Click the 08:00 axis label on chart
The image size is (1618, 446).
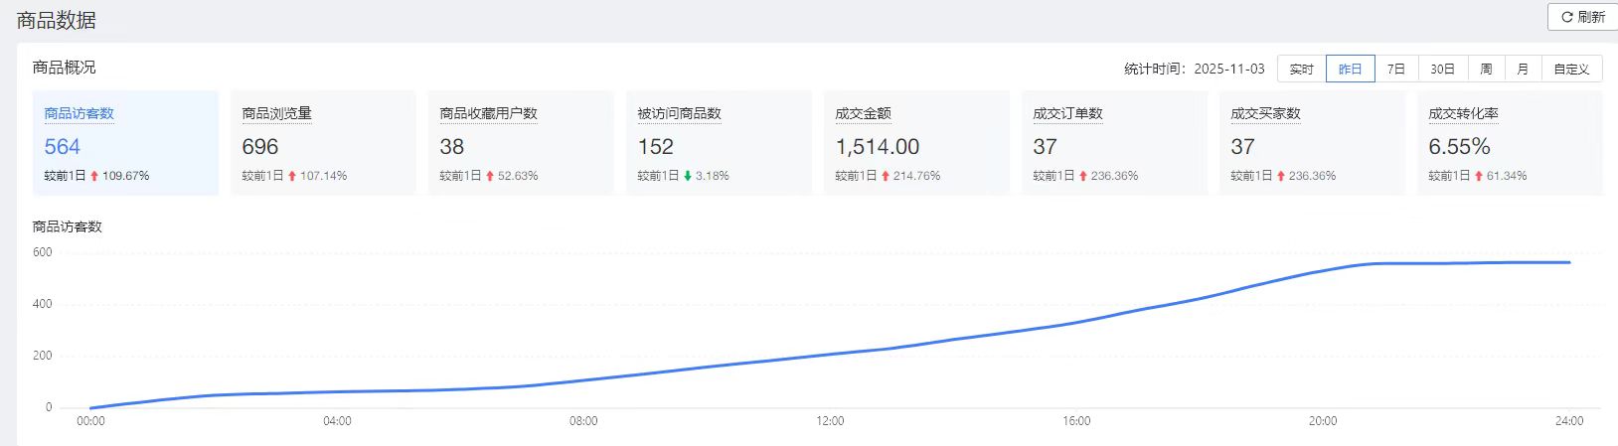(583, 421)
